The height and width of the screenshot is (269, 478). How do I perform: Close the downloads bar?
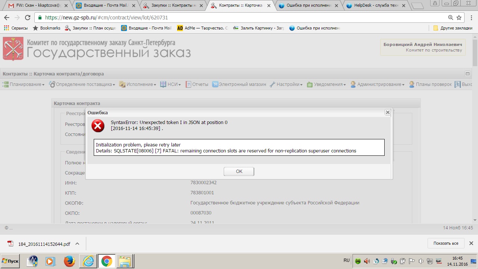[x=471, y=243]
